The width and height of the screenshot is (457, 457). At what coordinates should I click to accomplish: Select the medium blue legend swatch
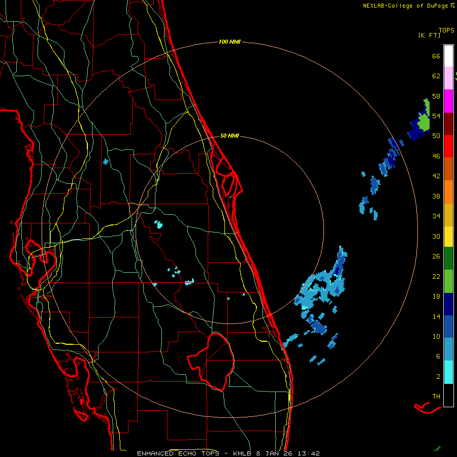448,327
